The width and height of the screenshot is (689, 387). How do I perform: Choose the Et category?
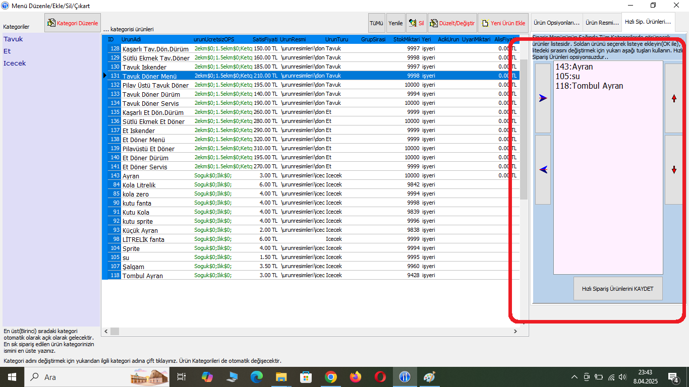pyautogui.click(x=7, y=51)
